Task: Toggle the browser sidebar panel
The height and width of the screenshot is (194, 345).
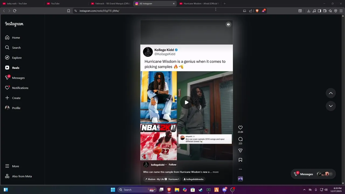Action: [x=319, y=11]
